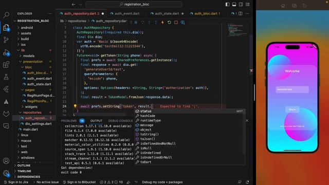Open the Extensions view
Screen dimensions: 329x185
pos(6,65)
